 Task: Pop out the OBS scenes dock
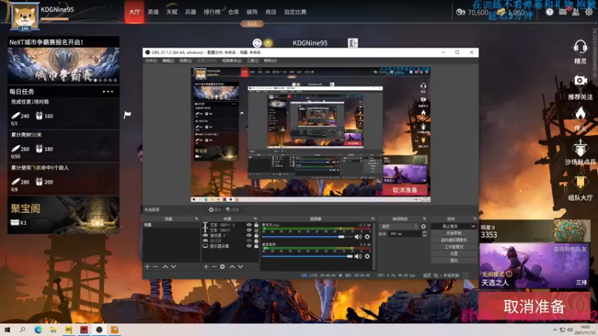(x=197, y=219)
